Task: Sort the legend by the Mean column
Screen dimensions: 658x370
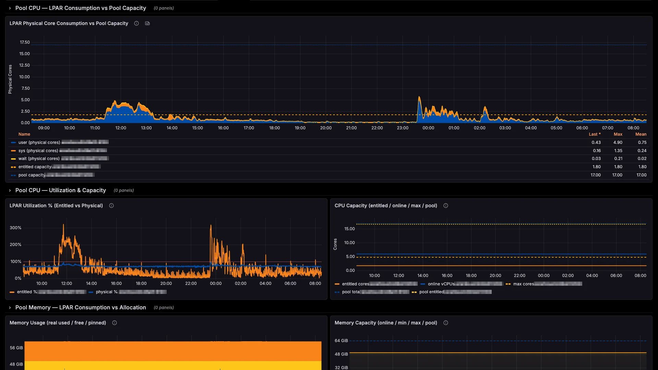Action: click(641, 134)
